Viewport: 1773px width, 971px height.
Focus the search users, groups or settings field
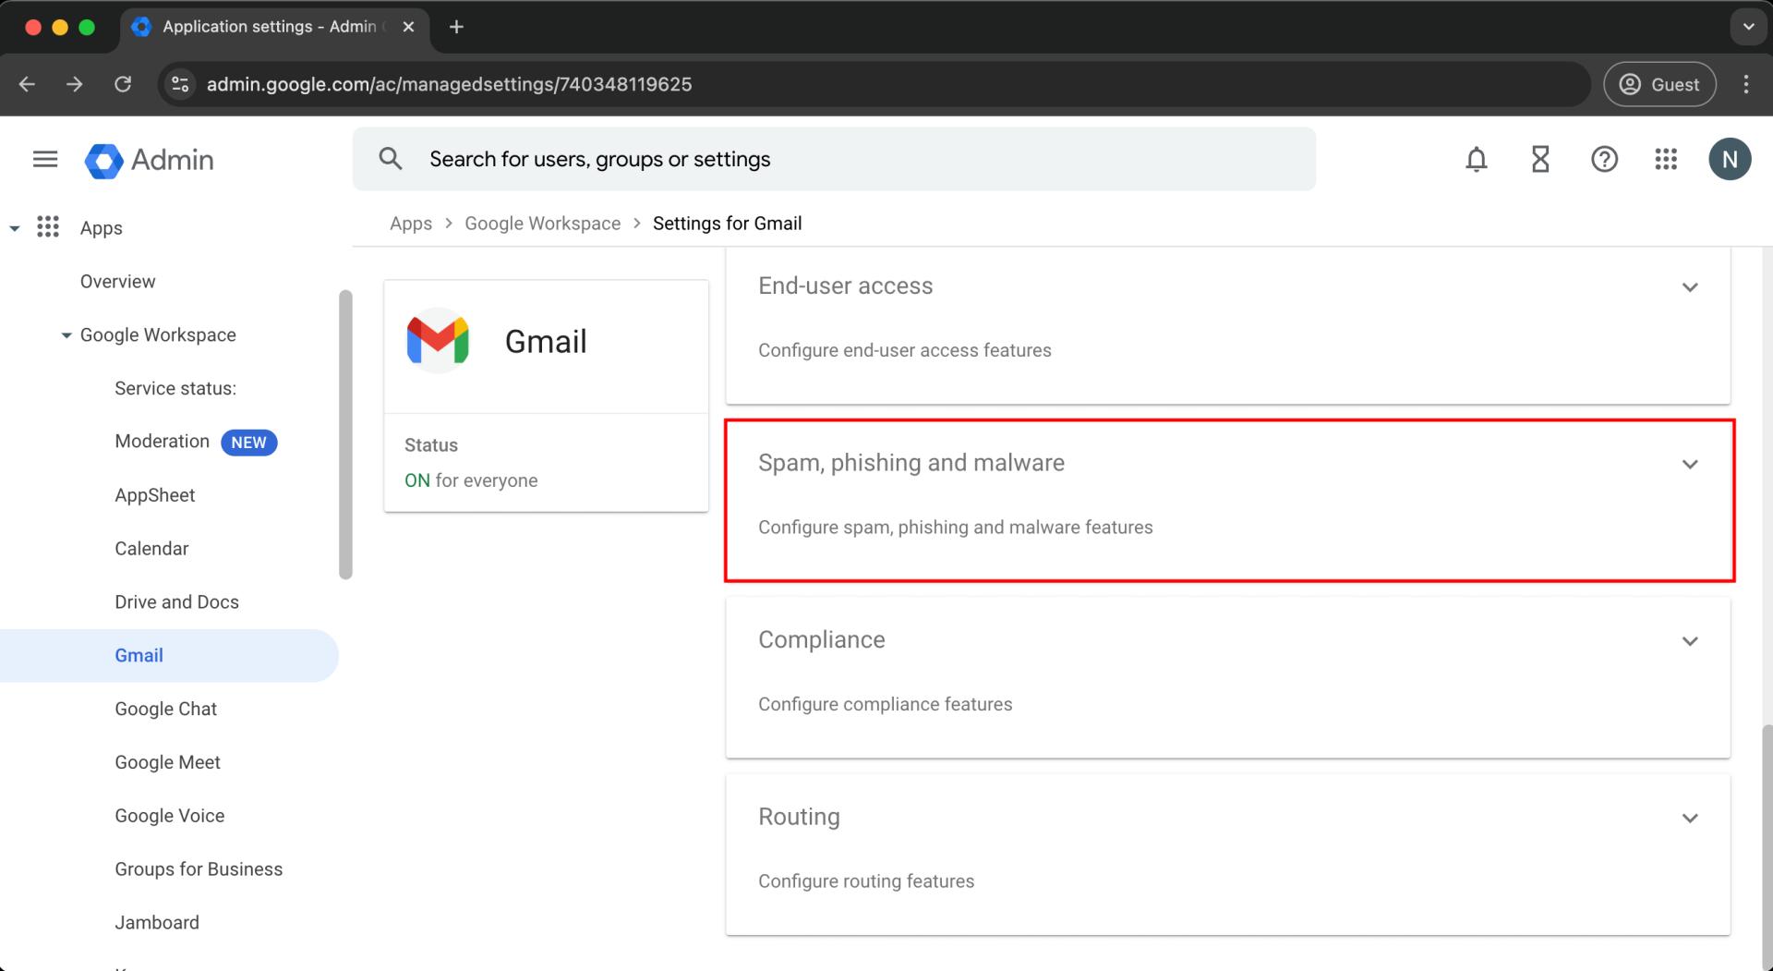tap(834, 159)
